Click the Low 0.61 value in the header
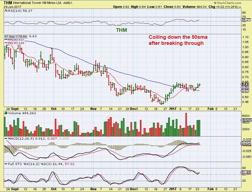 154,7
